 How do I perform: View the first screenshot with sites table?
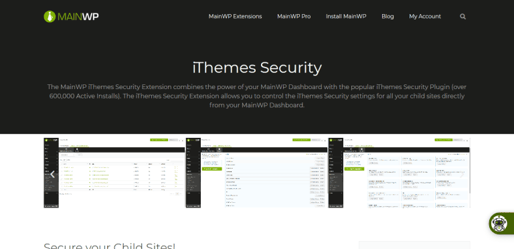click(114, 173)
